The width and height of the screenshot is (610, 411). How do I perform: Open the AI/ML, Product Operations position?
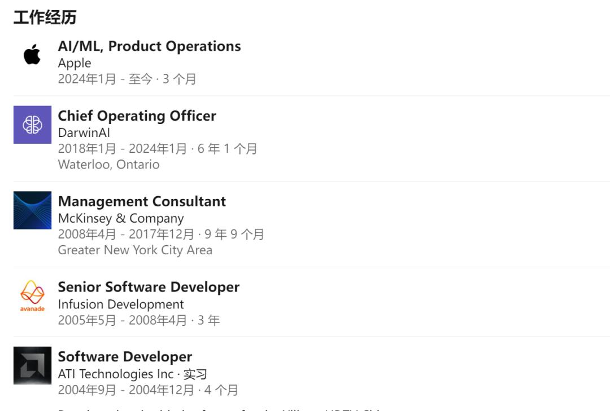[x=149, y=46]
